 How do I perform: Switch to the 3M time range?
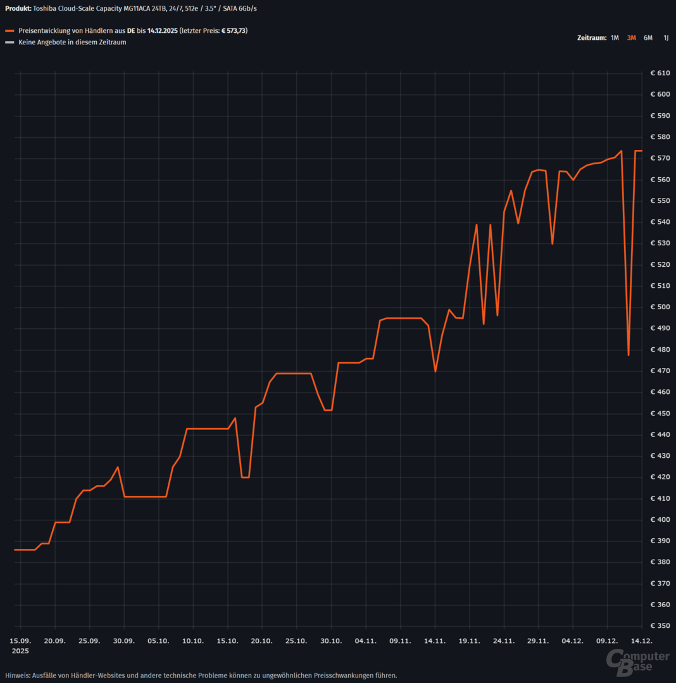tap(631, 38)
